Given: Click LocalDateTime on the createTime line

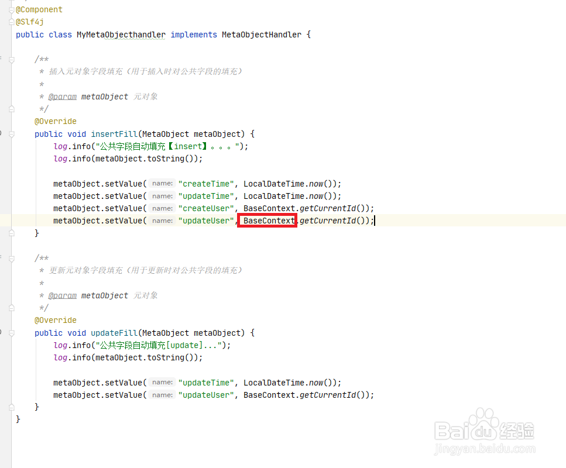Looking at the screenshot, I should 273,184.
